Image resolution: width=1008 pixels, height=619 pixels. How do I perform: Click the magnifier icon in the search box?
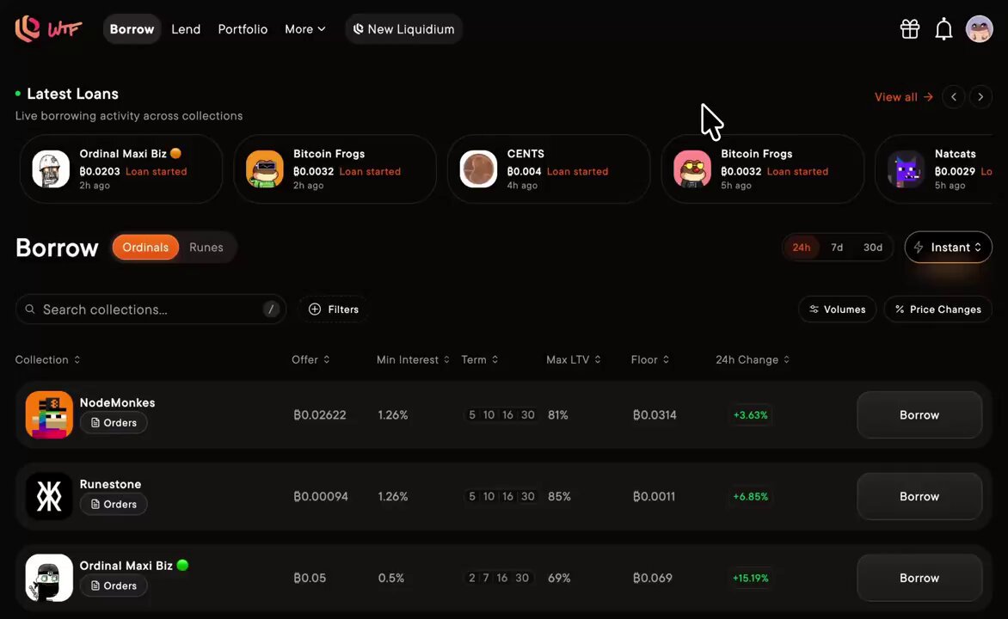[29, 309]
